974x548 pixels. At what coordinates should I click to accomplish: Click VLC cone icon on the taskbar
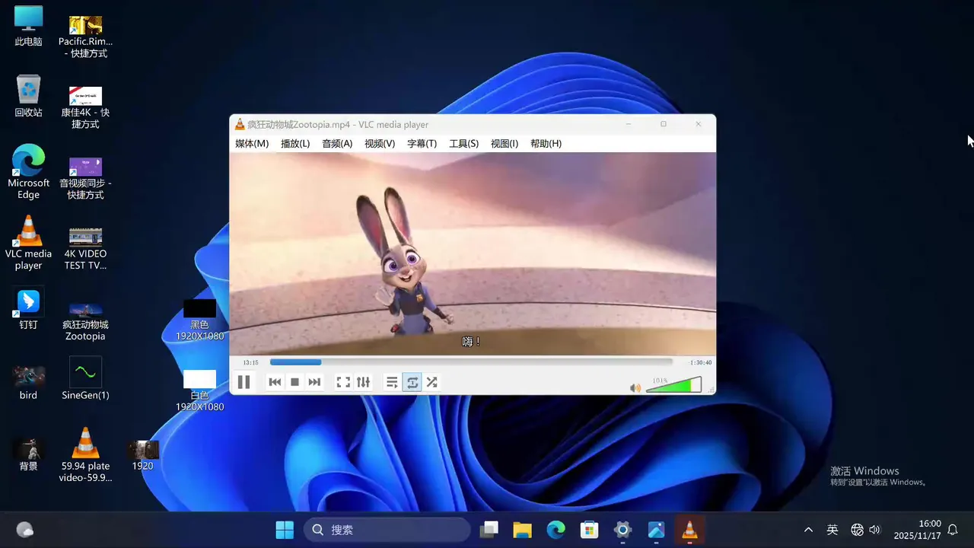click(x=689, y=530)
